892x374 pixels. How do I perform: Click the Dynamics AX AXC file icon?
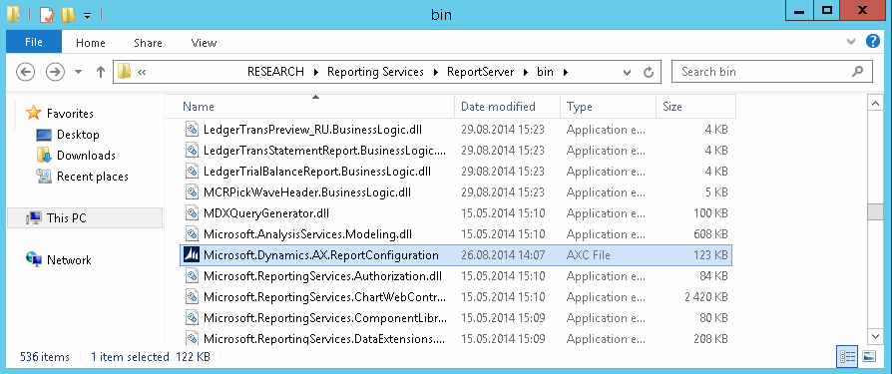pos(191,255)
